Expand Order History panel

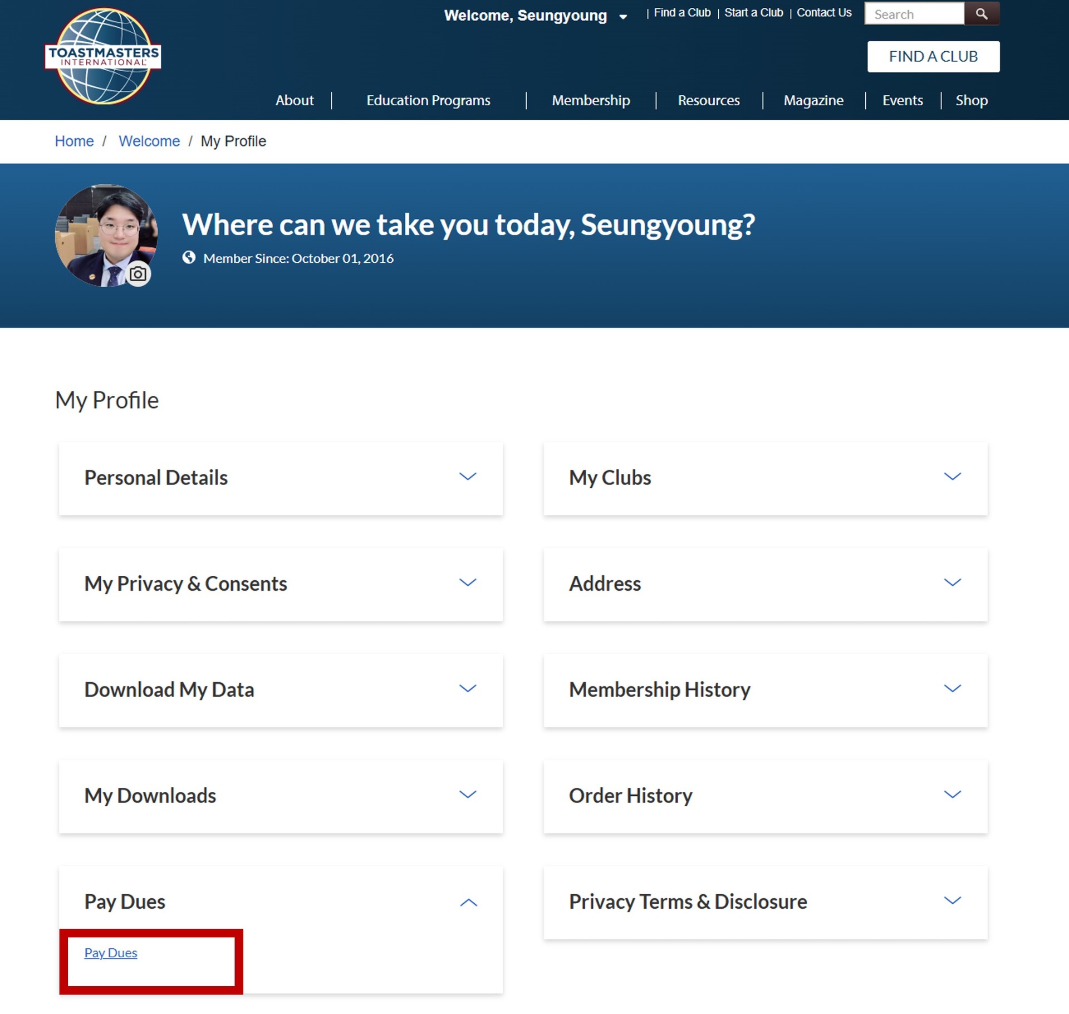[x=765, y=796]
